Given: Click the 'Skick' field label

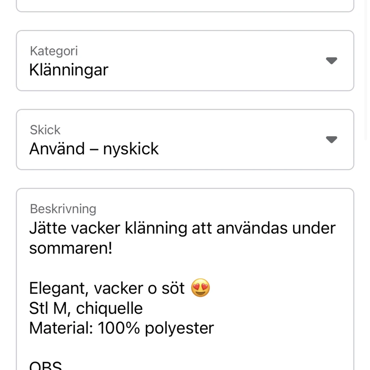Looking at the screenshot, I should 45,130.
